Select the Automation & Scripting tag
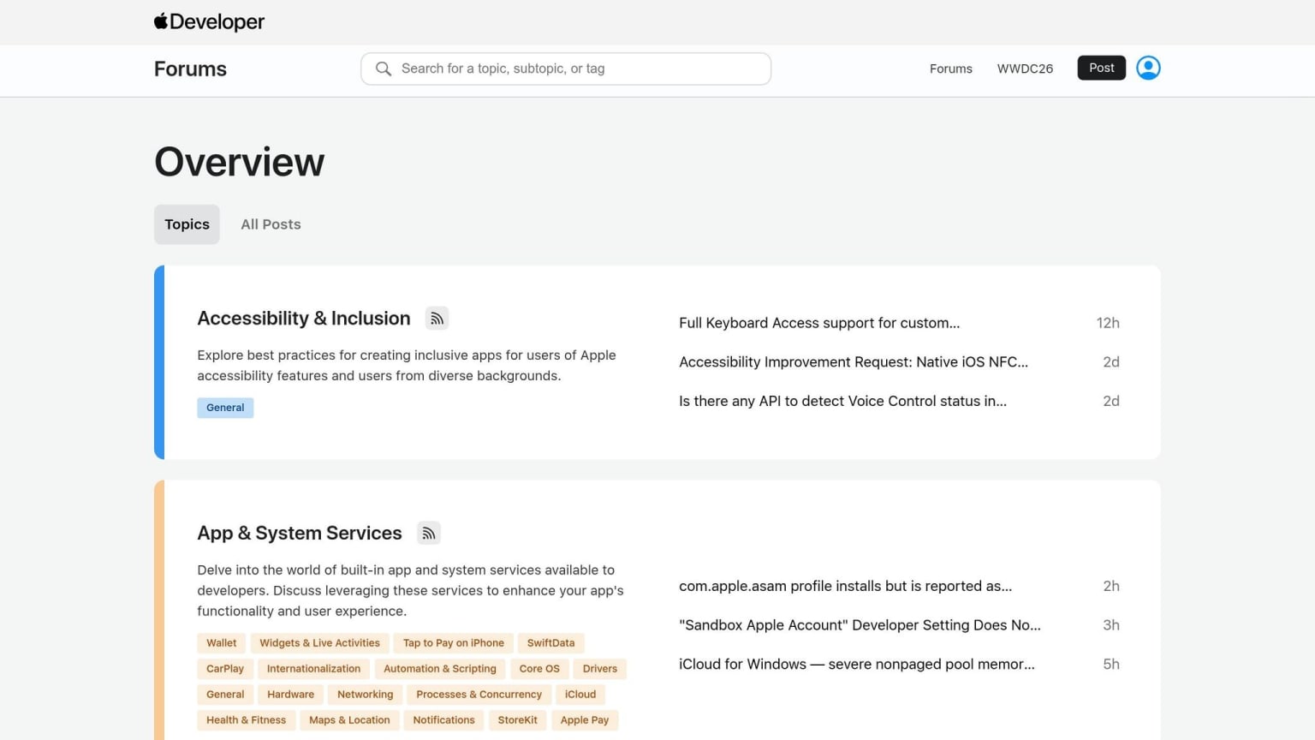This screenshot has width=1315, height=740. click(440, 669)
